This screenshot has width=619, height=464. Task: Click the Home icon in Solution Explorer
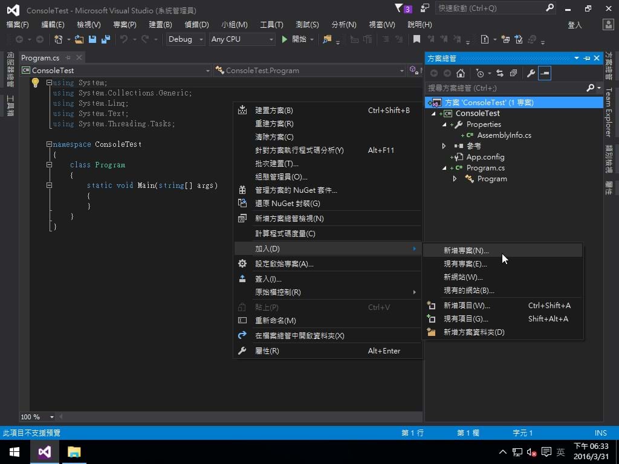[x=461, y=73]
